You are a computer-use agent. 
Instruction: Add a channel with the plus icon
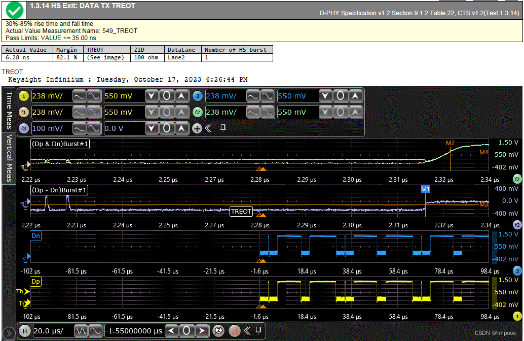197,128
